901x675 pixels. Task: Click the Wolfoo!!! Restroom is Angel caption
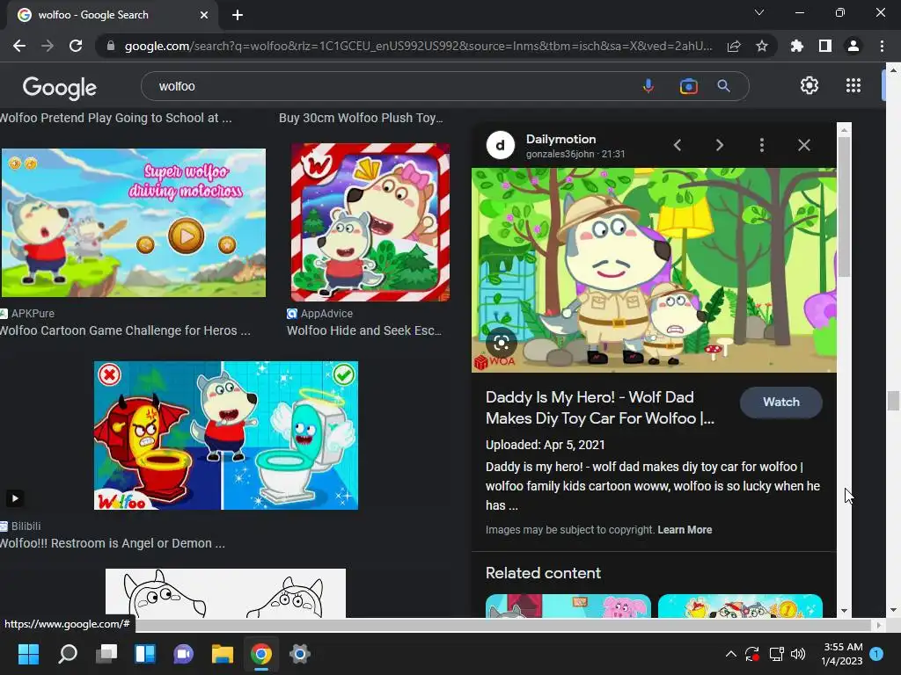click(x=113, y=543)
